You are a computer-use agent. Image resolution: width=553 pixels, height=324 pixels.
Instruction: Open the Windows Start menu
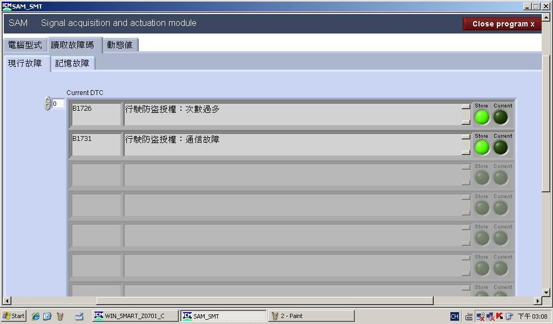coord(14,316)
